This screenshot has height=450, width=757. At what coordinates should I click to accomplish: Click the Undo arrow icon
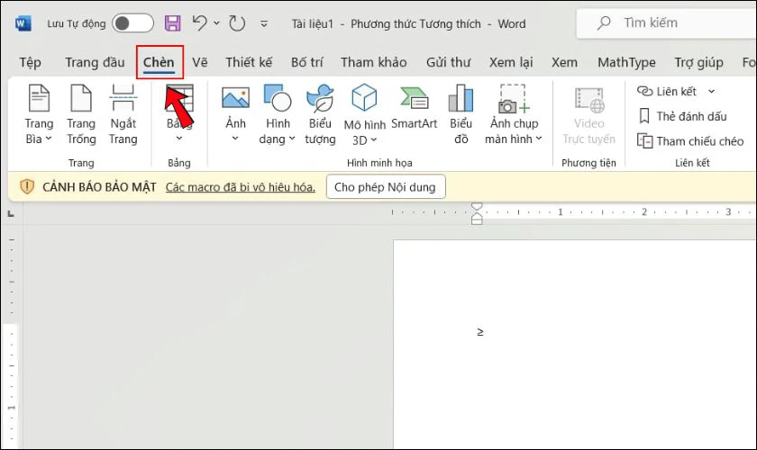point(199,22)
